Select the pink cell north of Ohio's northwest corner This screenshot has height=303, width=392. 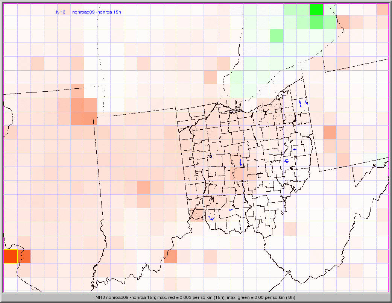(x=210, y=77)
